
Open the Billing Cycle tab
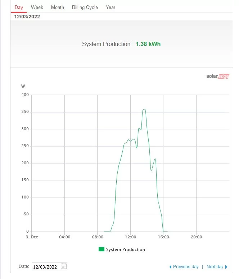point(85,7)
